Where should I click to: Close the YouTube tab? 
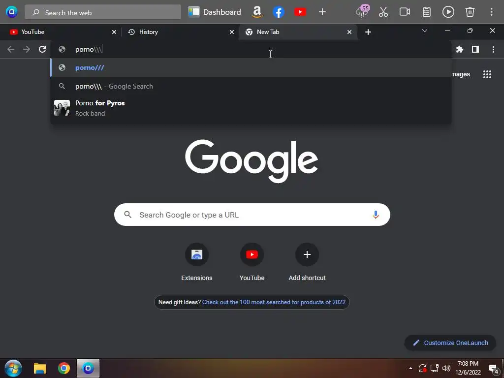coord(114,32)
